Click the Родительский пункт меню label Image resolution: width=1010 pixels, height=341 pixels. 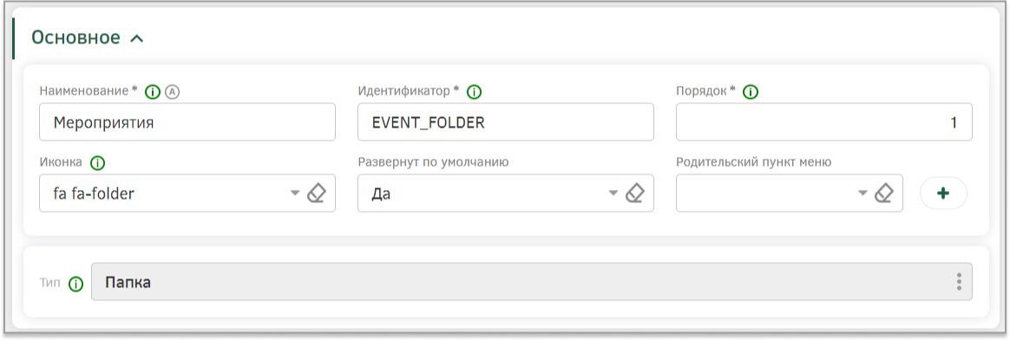[754, 161]
